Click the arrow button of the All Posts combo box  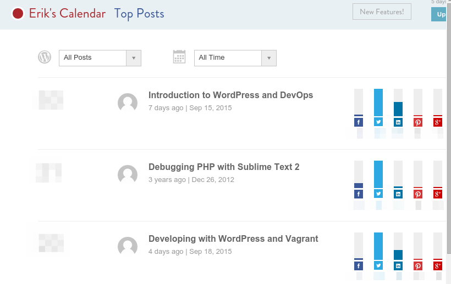click(134, 58)
